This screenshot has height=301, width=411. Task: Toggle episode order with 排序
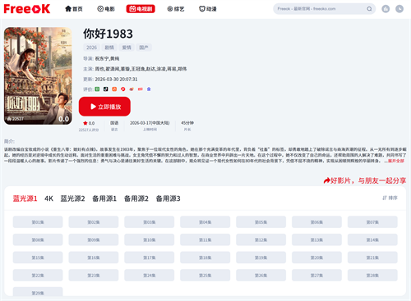pos(390,198)
